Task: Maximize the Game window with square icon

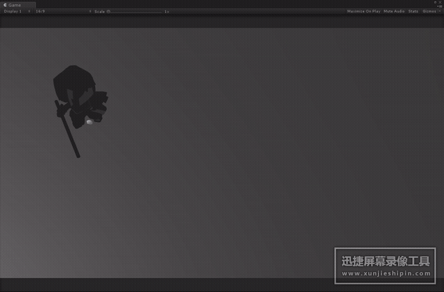Action: 435,2
